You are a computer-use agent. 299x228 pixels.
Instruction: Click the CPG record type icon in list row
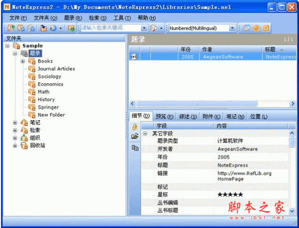pos(134,57)
